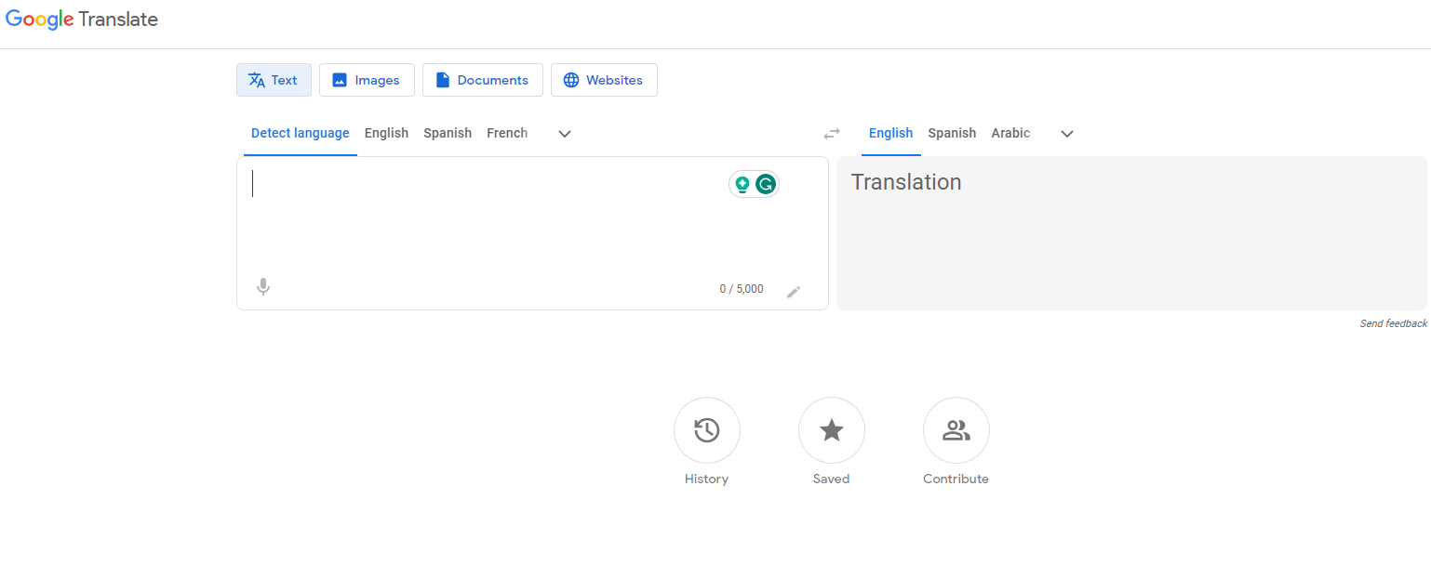Click the swap languages arrows
Viewport: 1431px width, 565px height.
[831, 133]
